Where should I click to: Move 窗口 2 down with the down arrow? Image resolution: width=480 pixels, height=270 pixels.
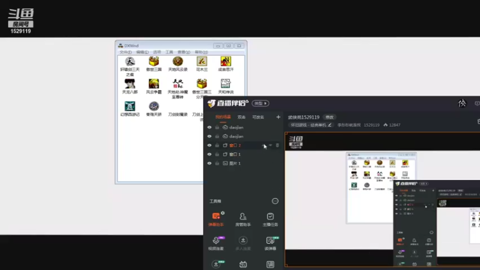(271, 145)
